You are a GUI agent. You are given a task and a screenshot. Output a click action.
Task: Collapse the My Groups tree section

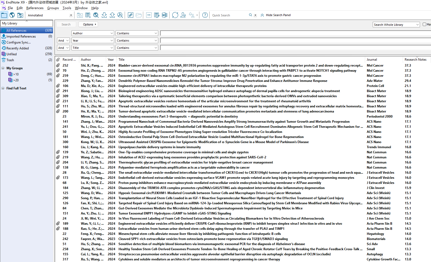3,68
